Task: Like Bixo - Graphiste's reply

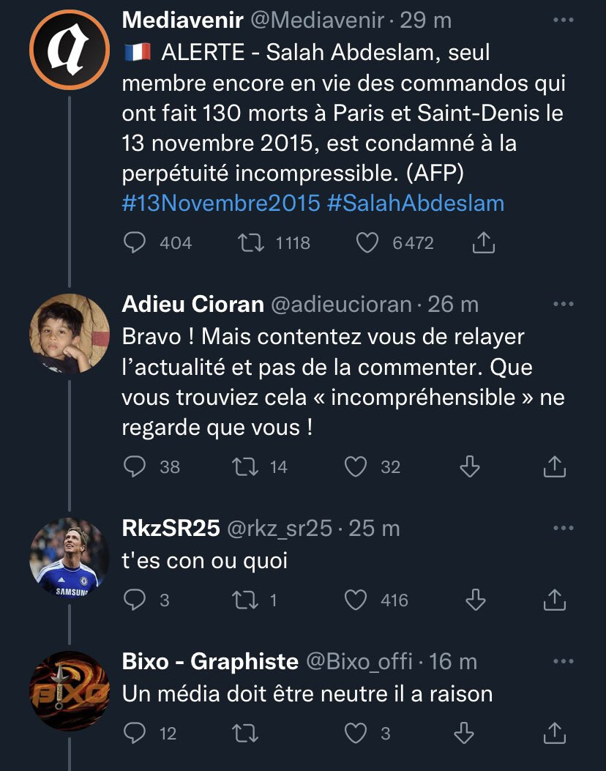Action: [x=356, y=732]
